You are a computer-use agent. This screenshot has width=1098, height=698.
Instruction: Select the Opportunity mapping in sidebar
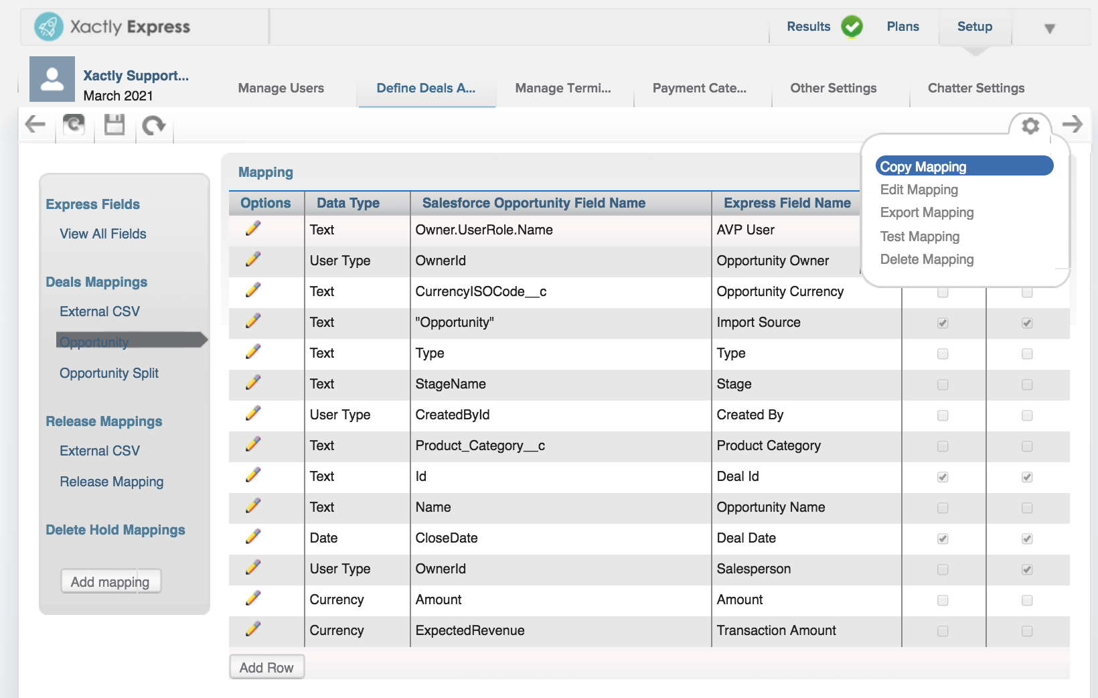pos(94,342)
